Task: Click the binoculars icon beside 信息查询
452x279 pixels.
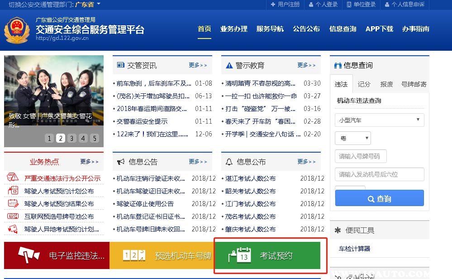Action: tap(338, 65)
